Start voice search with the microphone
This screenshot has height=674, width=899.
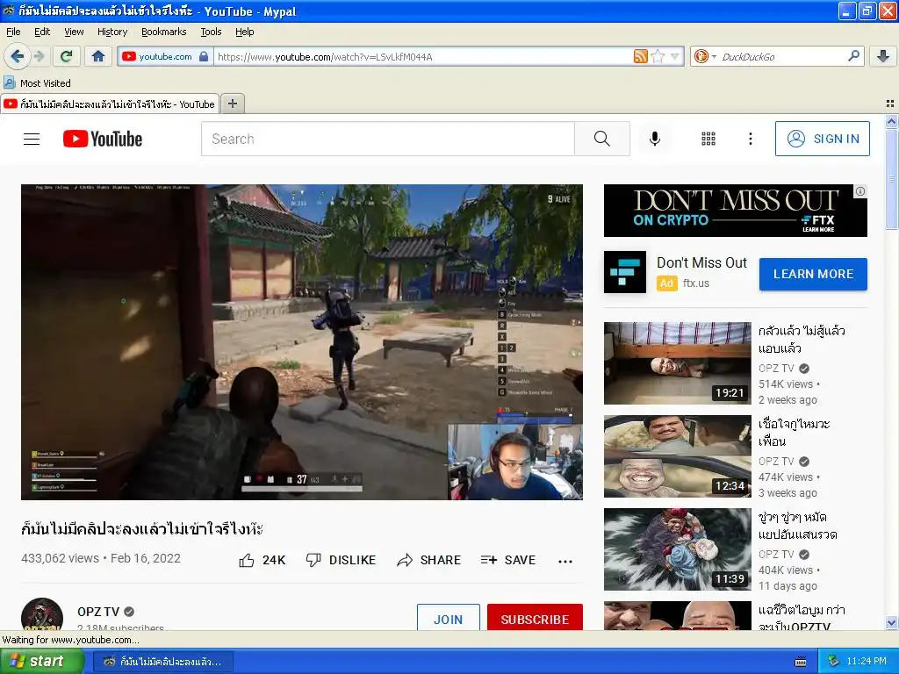[655, 139]
